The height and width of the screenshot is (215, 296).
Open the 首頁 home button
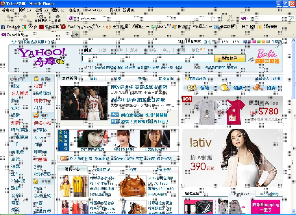click(58, 18)
